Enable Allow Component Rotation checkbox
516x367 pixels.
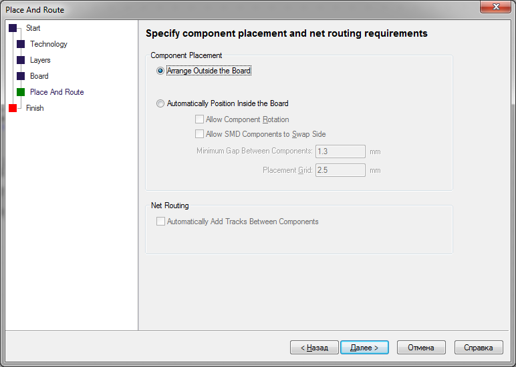(x=199, y=119)
